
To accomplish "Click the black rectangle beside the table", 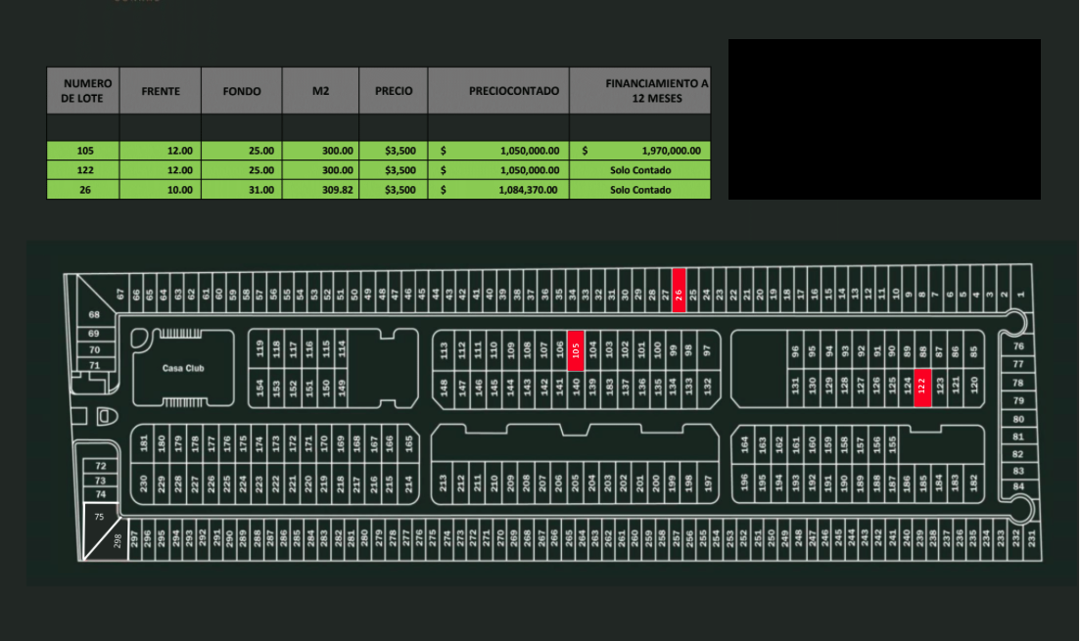I will 884,119.
